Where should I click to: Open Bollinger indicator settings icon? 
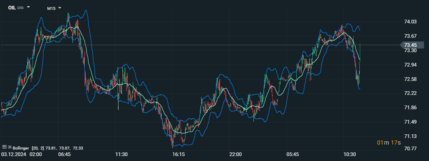pyautogui.click(x=5, y=147)
